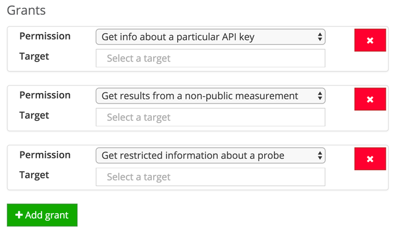Open the 'Get restricted information about a probe' dropdown
Screen dimensions: 395x231
click(210, 156)
